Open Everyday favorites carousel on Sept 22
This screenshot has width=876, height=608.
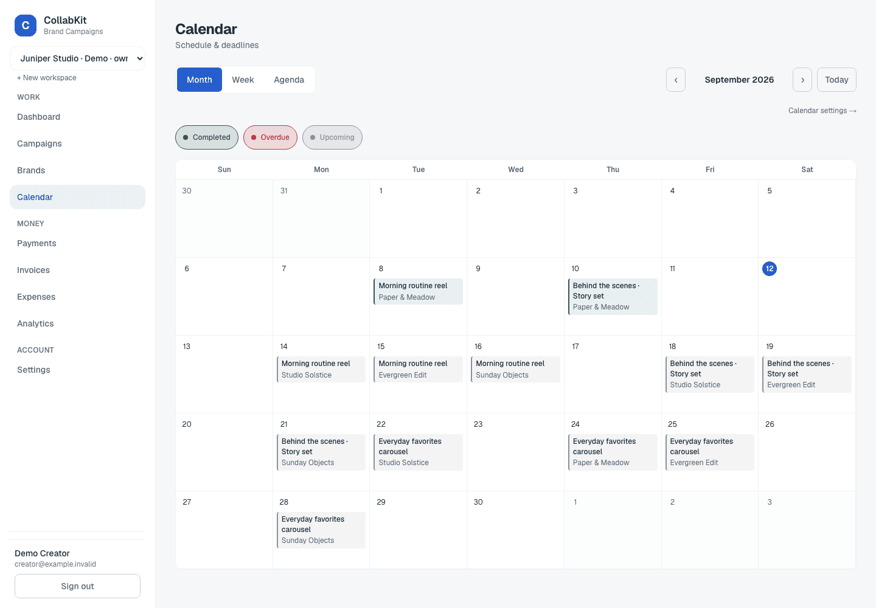(x=418, y=452)
